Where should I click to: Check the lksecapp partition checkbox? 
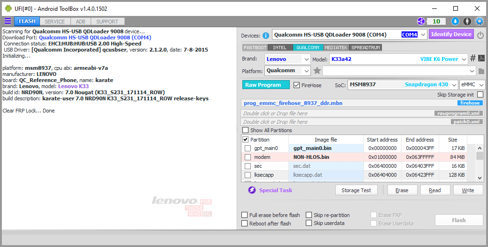tap(248, 175)
